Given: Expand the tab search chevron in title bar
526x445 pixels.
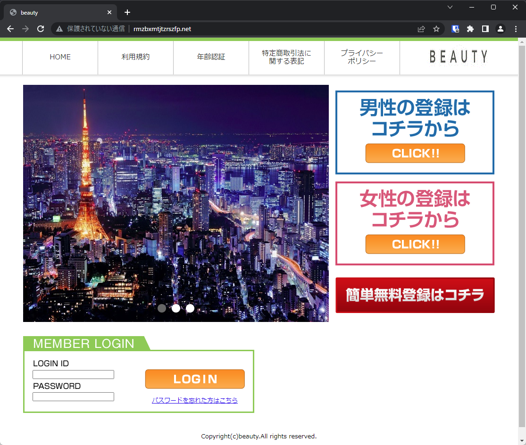Looking at the screenshot, I should pyautogui.click(x=450, y=7).
